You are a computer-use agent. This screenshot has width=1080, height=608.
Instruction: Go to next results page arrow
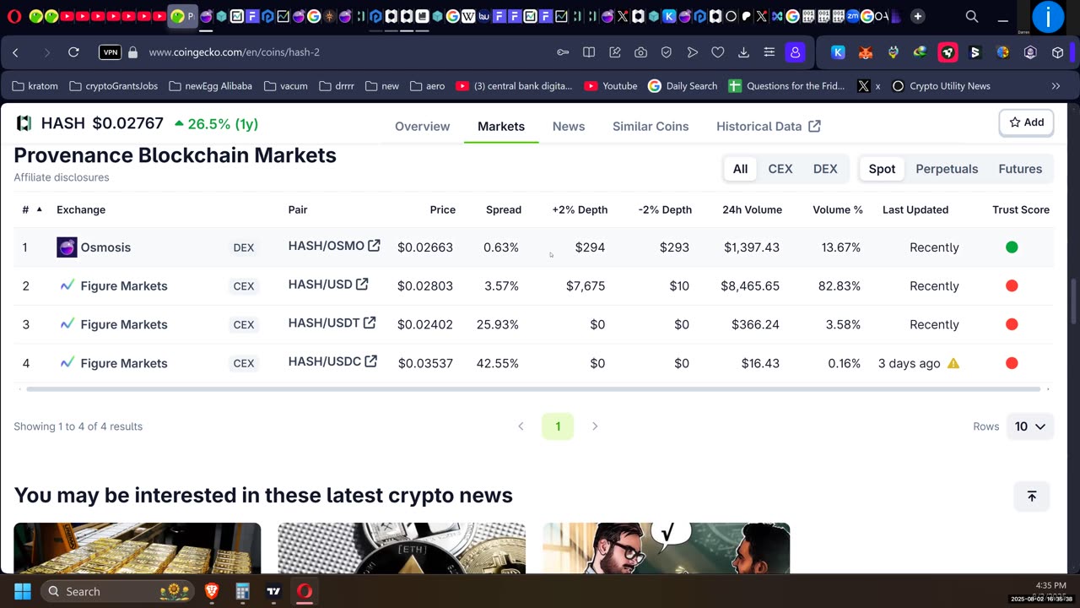(595, 426)
